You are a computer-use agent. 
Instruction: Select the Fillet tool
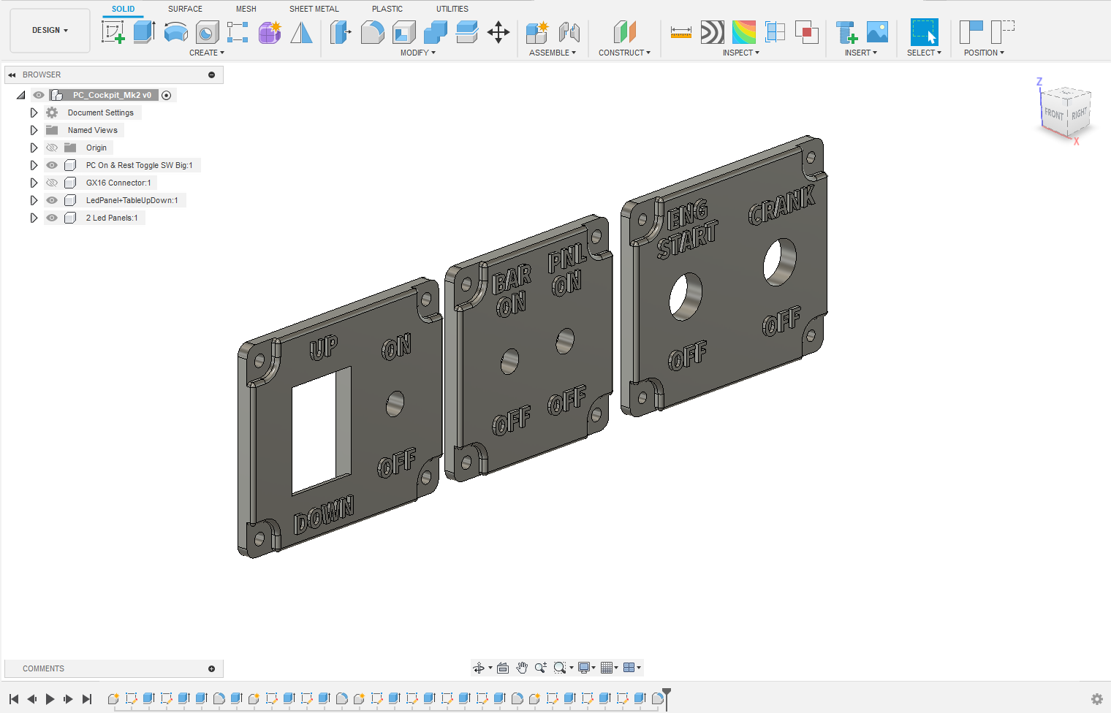point(372,32)
